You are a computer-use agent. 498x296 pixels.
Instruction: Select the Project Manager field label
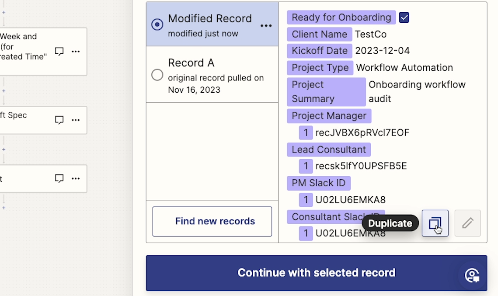pyautogui.click(x=329, y=116)
